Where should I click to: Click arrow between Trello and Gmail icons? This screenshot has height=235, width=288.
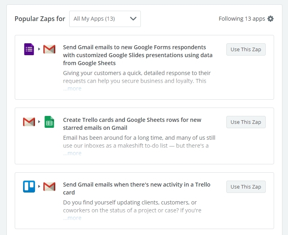click(x=39, y=187)
